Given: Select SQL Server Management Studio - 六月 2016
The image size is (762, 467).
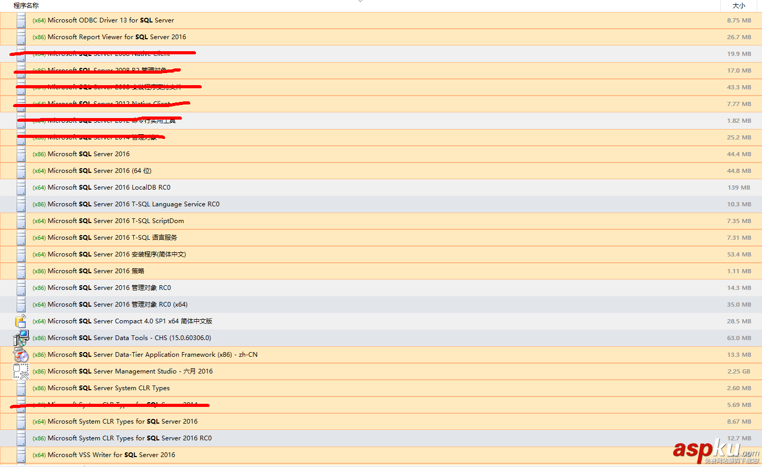Looking at the screenshot, I should click(x=122, y=371).
